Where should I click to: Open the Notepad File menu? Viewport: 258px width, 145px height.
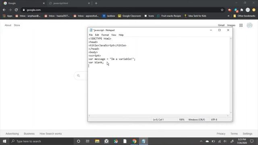[x=91, y=35]
